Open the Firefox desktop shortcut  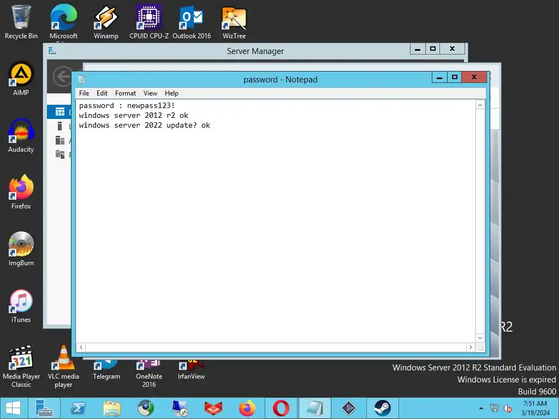(x=21, y=192)
